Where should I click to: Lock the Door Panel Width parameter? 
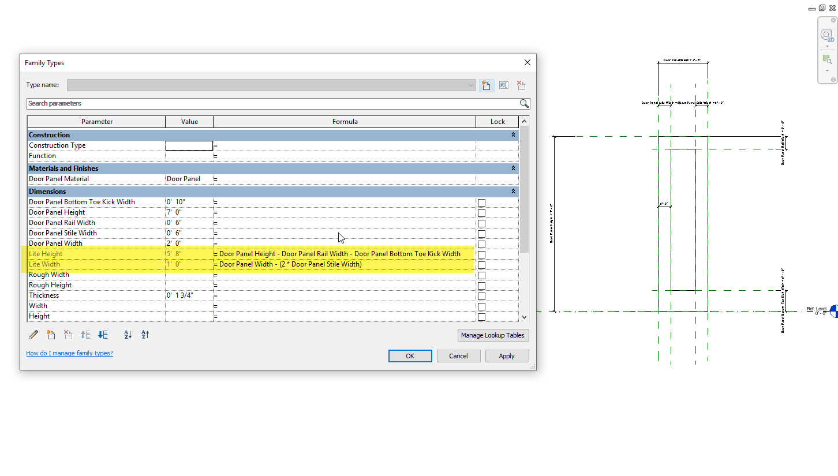point(481,243)
